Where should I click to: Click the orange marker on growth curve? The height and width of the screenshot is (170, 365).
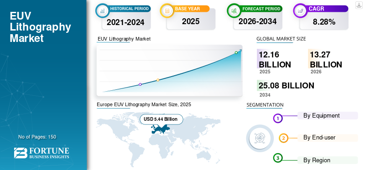point(158,80)
